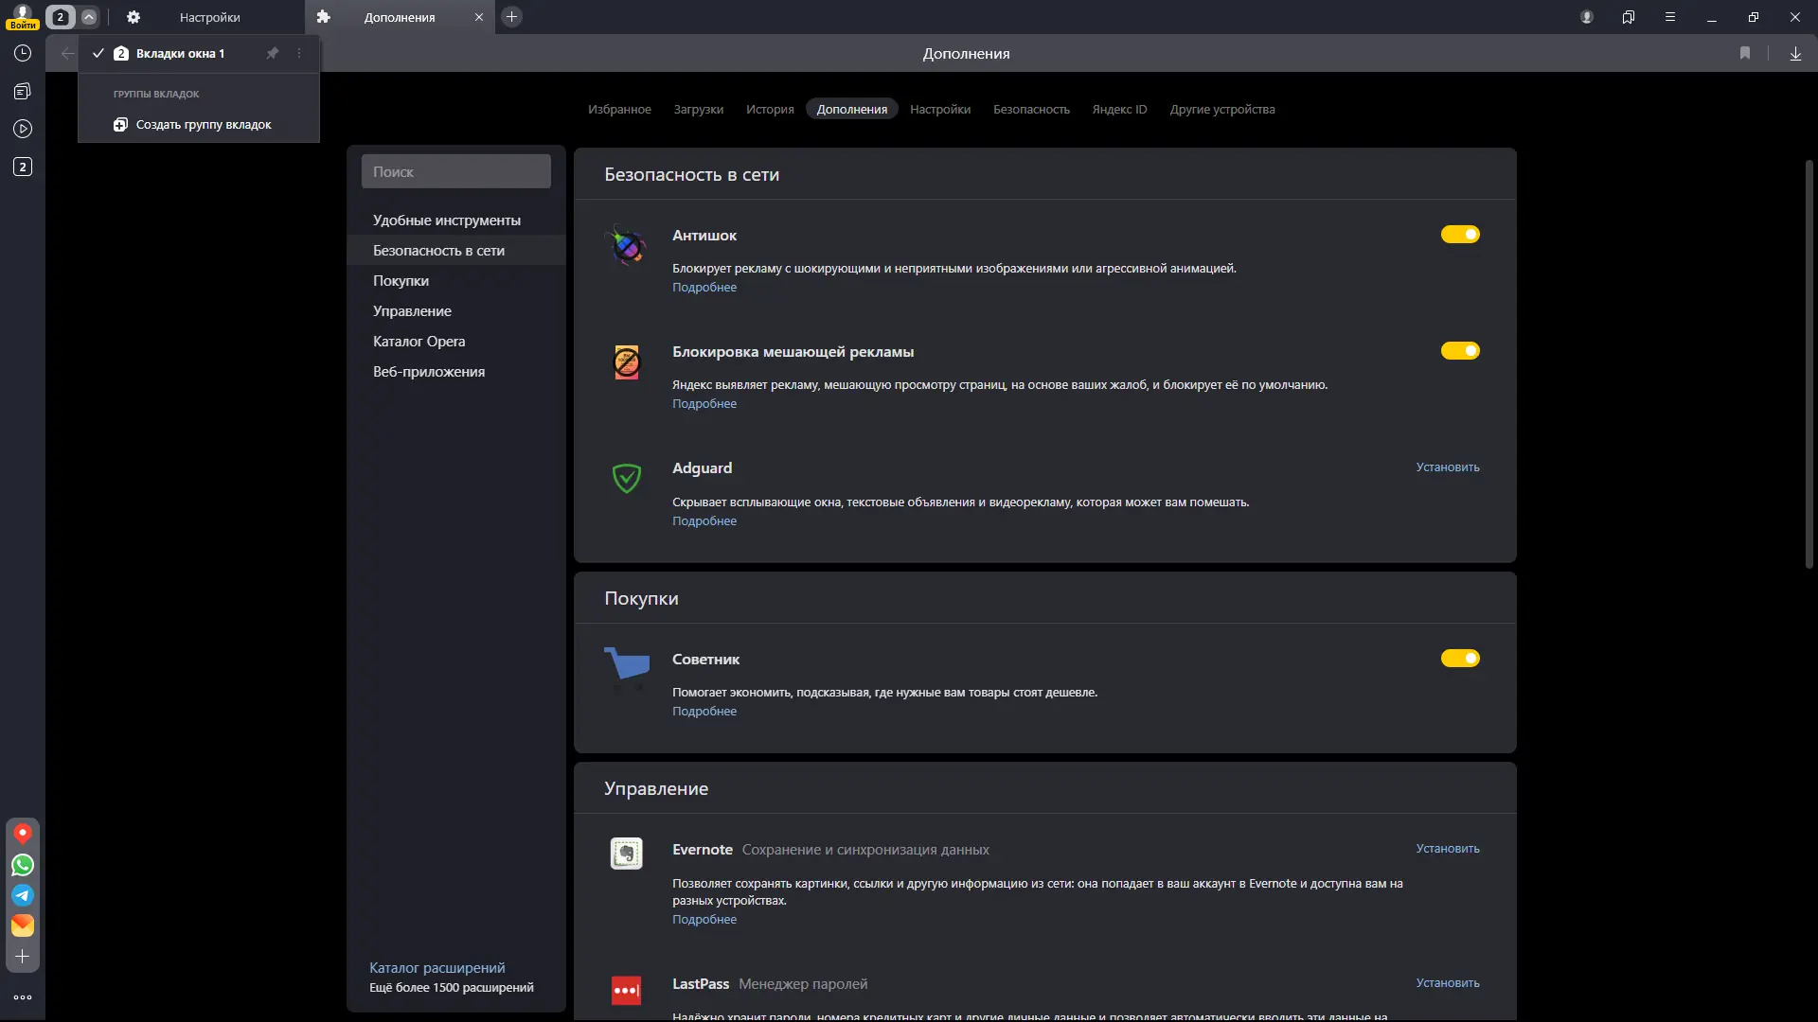Image resolution: width=1818 pixels, height=1022 pixels.
Task: Open the history clock icon in sidebar
Action: (x=23, y=54)
